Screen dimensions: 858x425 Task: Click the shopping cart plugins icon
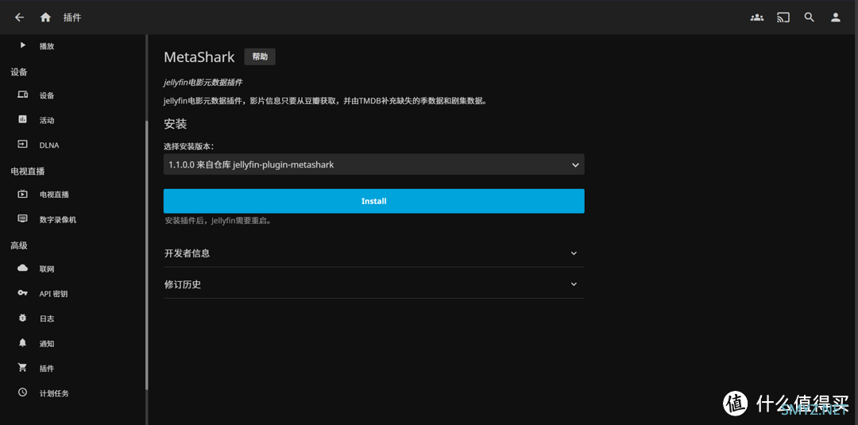coord(22,368)
